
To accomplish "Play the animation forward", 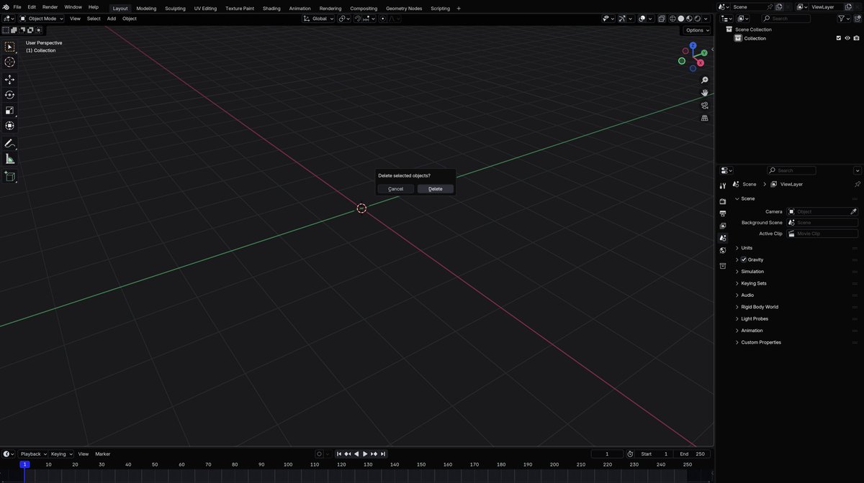I will point(365,454).
